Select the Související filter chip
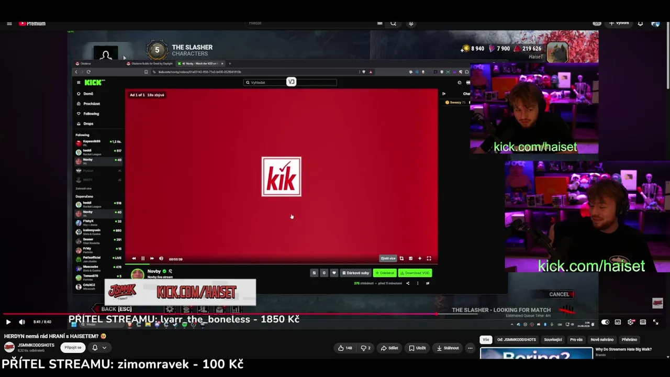This screenshot has width=670, height=377. tap(553, 339)
